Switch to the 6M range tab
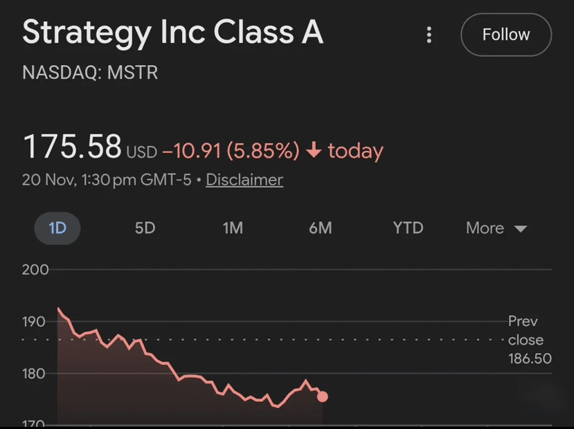The width and height of the screenshot is (574, 429). [320, 228]
